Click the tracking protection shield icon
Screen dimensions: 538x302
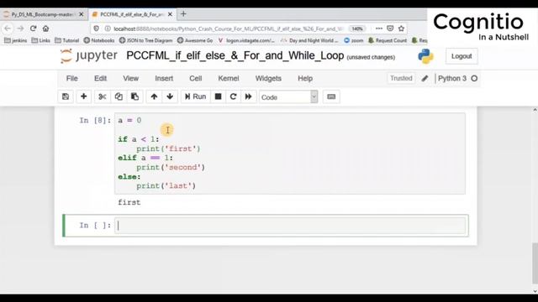[97, 29]
